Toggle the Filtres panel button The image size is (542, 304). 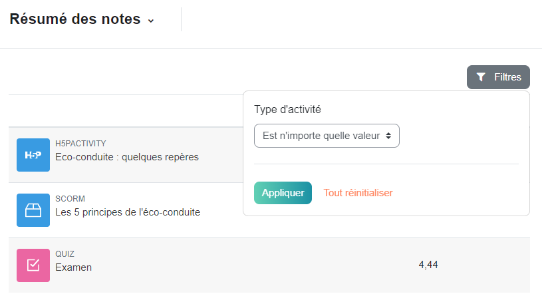tap(498, 77)
